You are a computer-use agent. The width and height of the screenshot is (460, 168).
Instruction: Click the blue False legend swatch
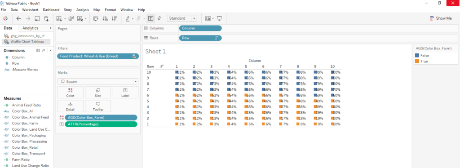click(x=417, y=55)
